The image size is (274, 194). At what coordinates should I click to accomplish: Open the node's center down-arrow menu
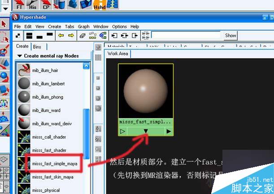[146, 131]
